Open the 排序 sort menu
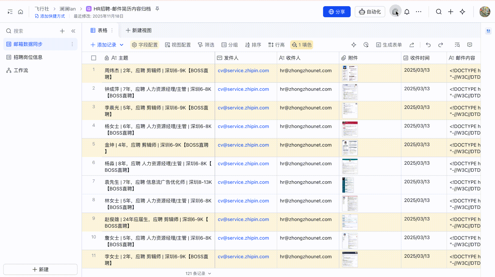Image resolution: width=495 pixels, height=277 pixels. (253, 45)
